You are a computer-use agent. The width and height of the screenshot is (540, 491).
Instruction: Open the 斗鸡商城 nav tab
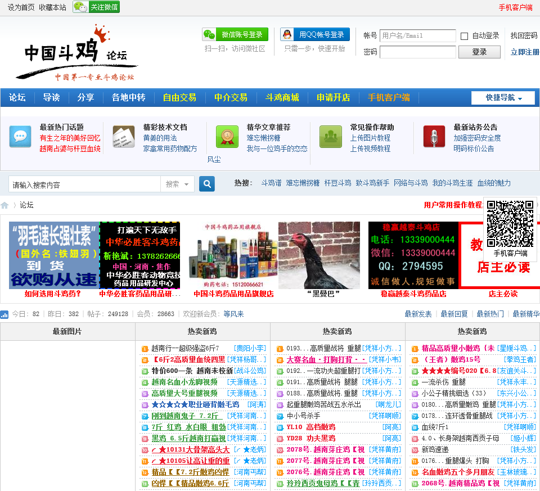282,97
